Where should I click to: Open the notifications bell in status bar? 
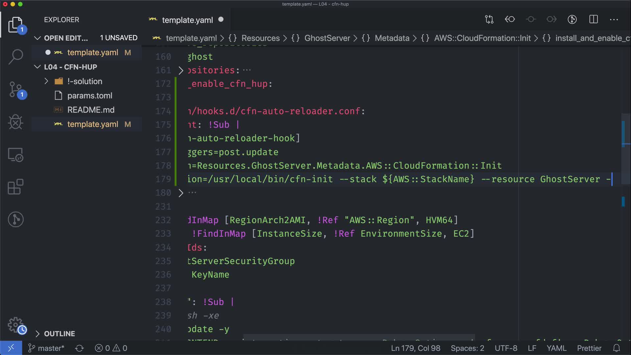click(617, 348)
